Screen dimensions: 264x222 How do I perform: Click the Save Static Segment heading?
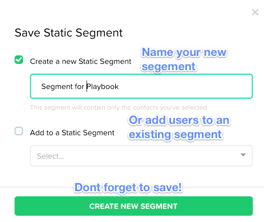(68, 33)
